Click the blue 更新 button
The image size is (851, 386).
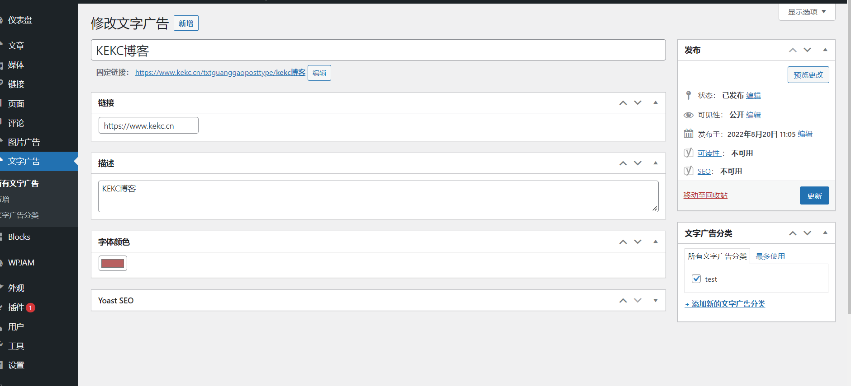coord(814,195)
